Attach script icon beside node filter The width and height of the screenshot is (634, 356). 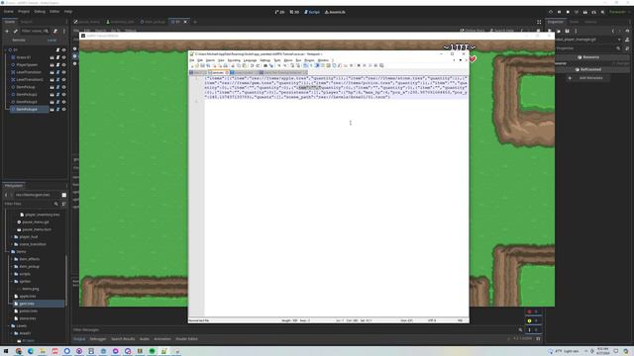55,31
